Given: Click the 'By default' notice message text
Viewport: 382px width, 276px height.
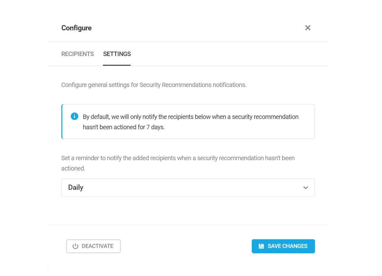Looking at the screenshot, I should pyautogui.click(x=191, y=122).
